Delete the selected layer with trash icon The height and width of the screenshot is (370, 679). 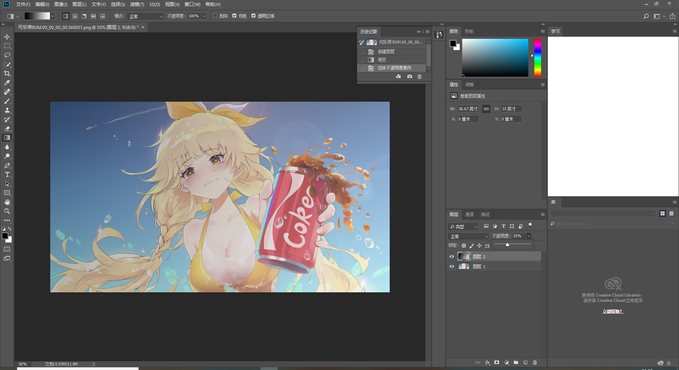pos(535,363)
